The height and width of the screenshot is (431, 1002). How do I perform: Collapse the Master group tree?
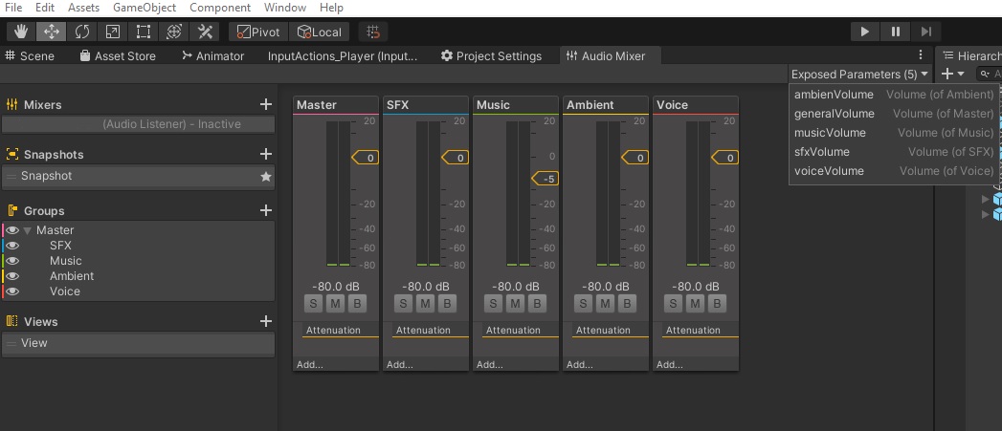[28, 230]
